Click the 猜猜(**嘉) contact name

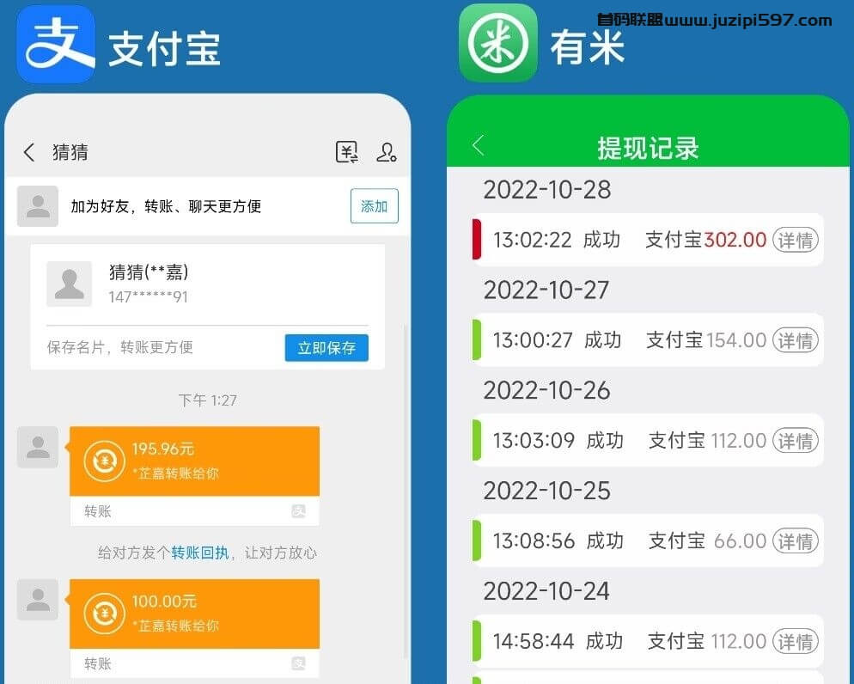[149, 272]
